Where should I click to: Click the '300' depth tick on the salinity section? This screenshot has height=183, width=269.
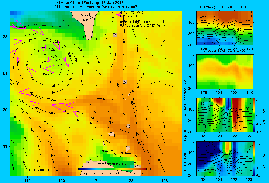click(192, 89)
